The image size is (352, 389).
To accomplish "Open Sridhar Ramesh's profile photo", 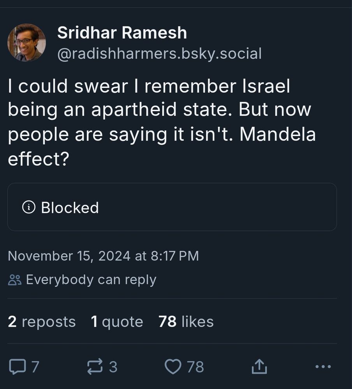I will tap(26, 43).
